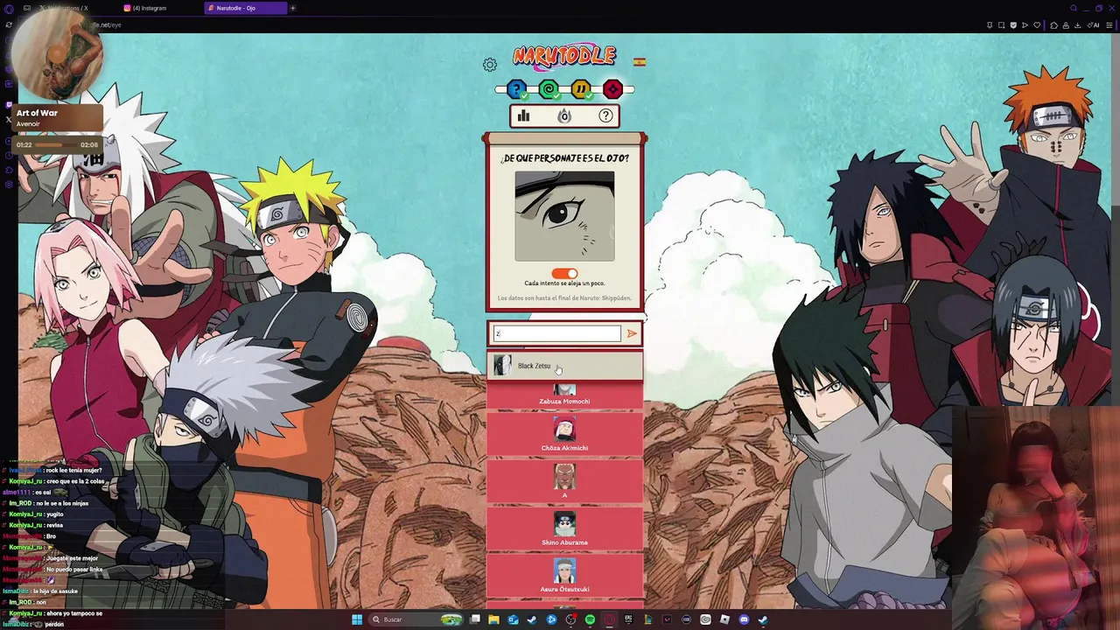Open the browser AI button
This screenshot has height=630, width=1120.
click(1093, 25)
